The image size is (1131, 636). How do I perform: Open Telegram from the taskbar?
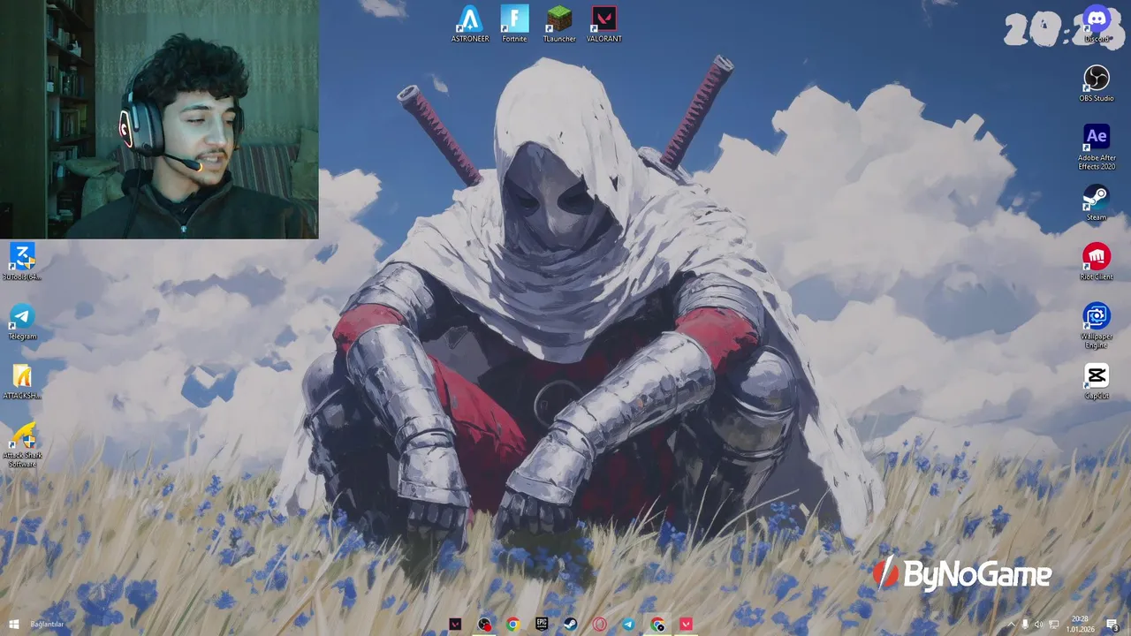click(x=628, y=625)
